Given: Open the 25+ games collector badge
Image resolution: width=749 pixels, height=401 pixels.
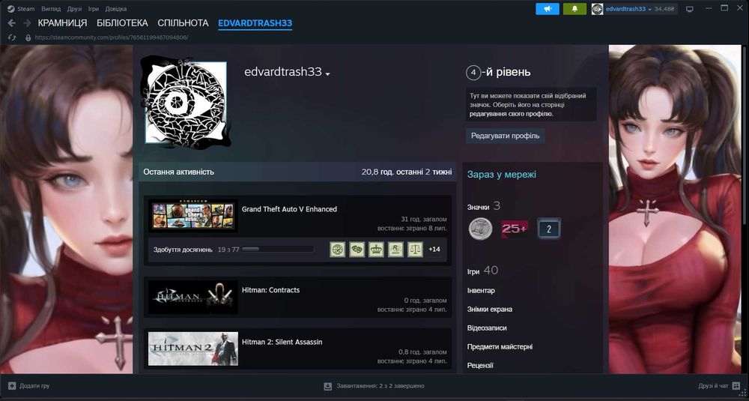Looking at the screenshot, I should (514, 229).
